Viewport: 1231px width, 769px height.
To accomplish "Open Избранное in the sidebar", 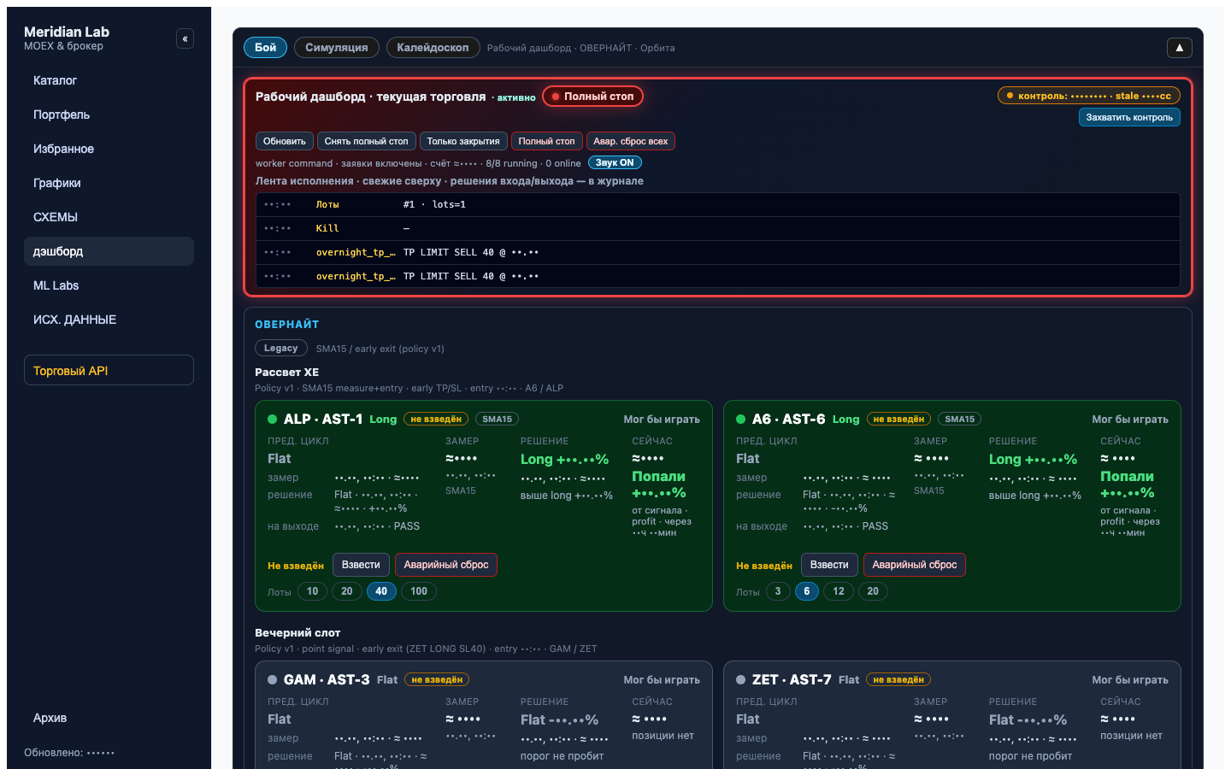I will point(109,149).
